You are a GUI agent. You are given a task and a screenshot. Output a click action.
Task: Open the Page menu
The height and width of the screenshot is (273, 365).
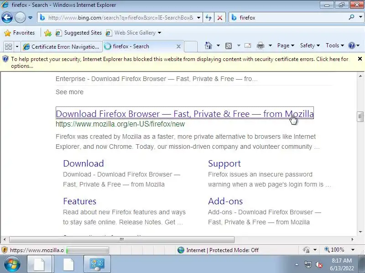[x=286, y=45]
